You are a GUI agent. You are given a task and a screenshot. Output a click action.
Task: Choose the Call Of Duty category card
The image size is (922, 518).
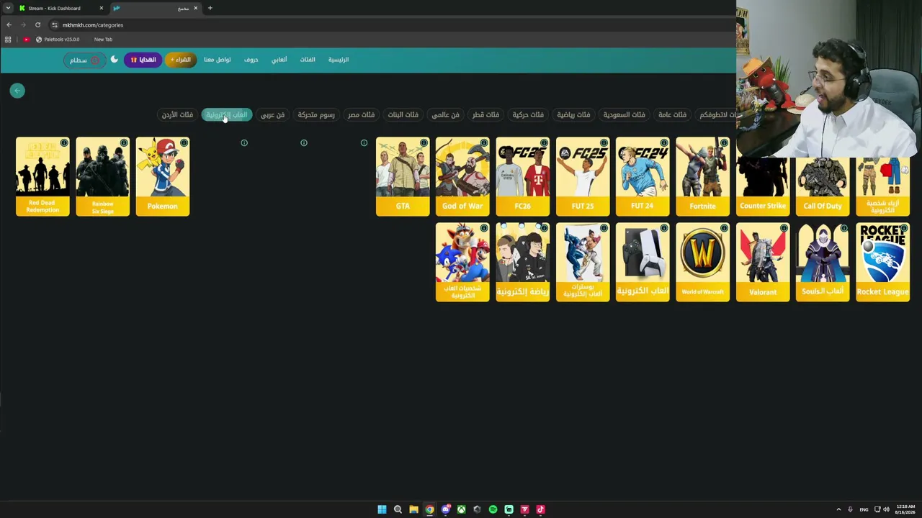click(823, 186)
